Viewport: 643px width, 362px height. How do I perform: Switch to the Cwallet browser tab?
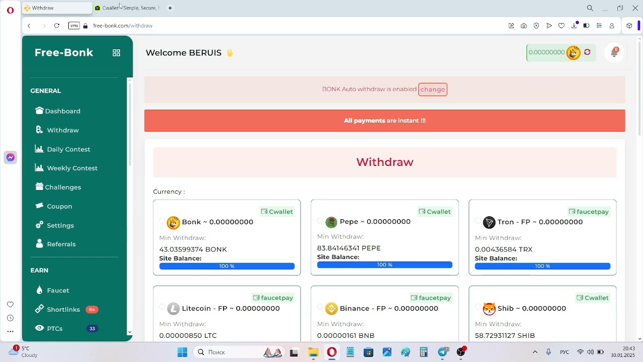(x=128, y=8)
